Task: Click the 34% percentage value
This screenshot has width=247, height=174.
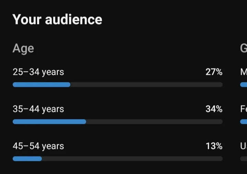Action: [214, 109]
